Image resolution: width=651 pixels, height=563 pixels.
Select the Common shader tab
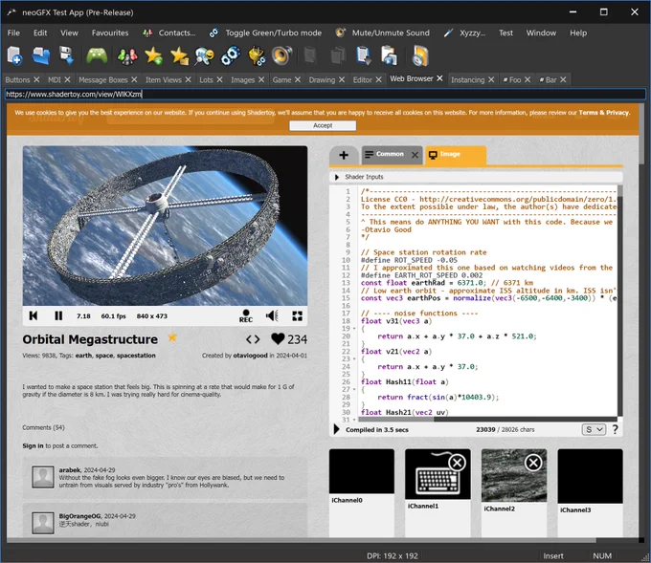pos(390,154)
